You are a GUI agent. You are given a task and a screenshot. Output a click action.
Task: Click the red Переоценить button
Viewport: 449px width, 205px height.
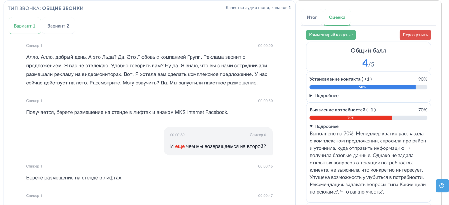coord(415,35)
